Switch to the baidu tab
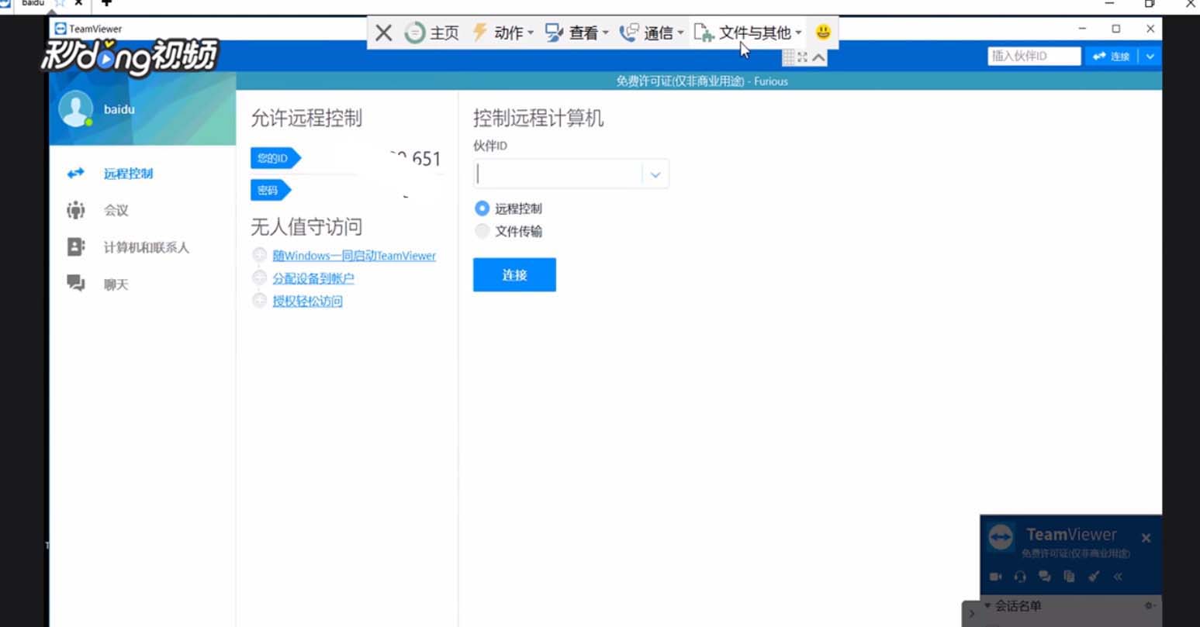The height and width of the screenshot is (627, 1200). 33,3
